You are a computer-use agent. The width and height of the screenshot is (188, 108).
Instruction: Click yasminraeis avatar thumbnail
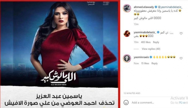pos(127,58)
